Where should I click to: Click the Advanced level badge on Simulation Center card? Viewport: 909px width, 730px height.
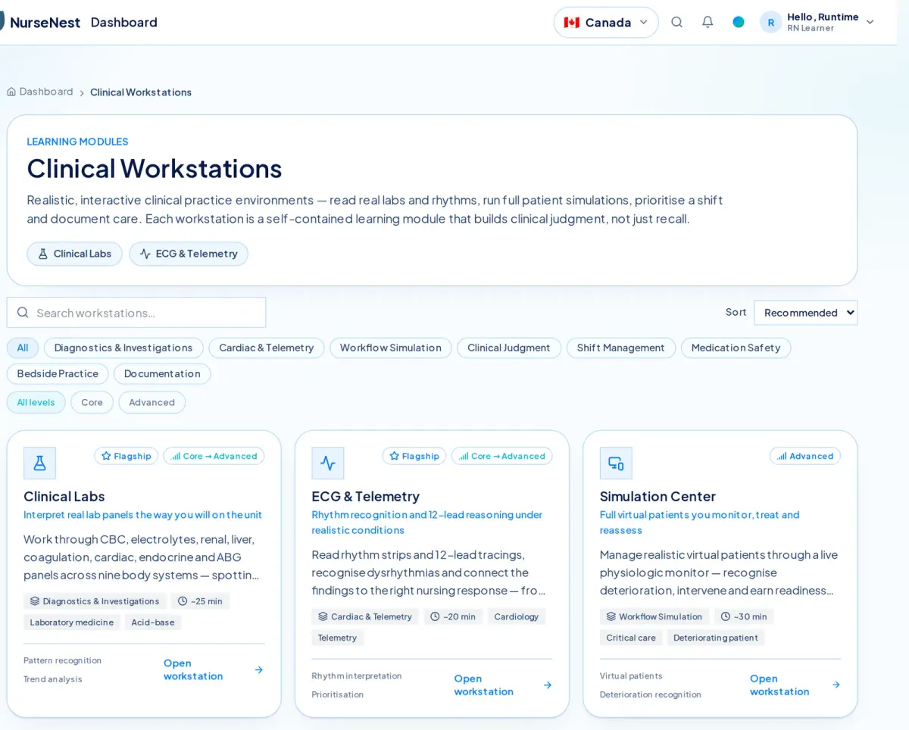click(805, 456)
